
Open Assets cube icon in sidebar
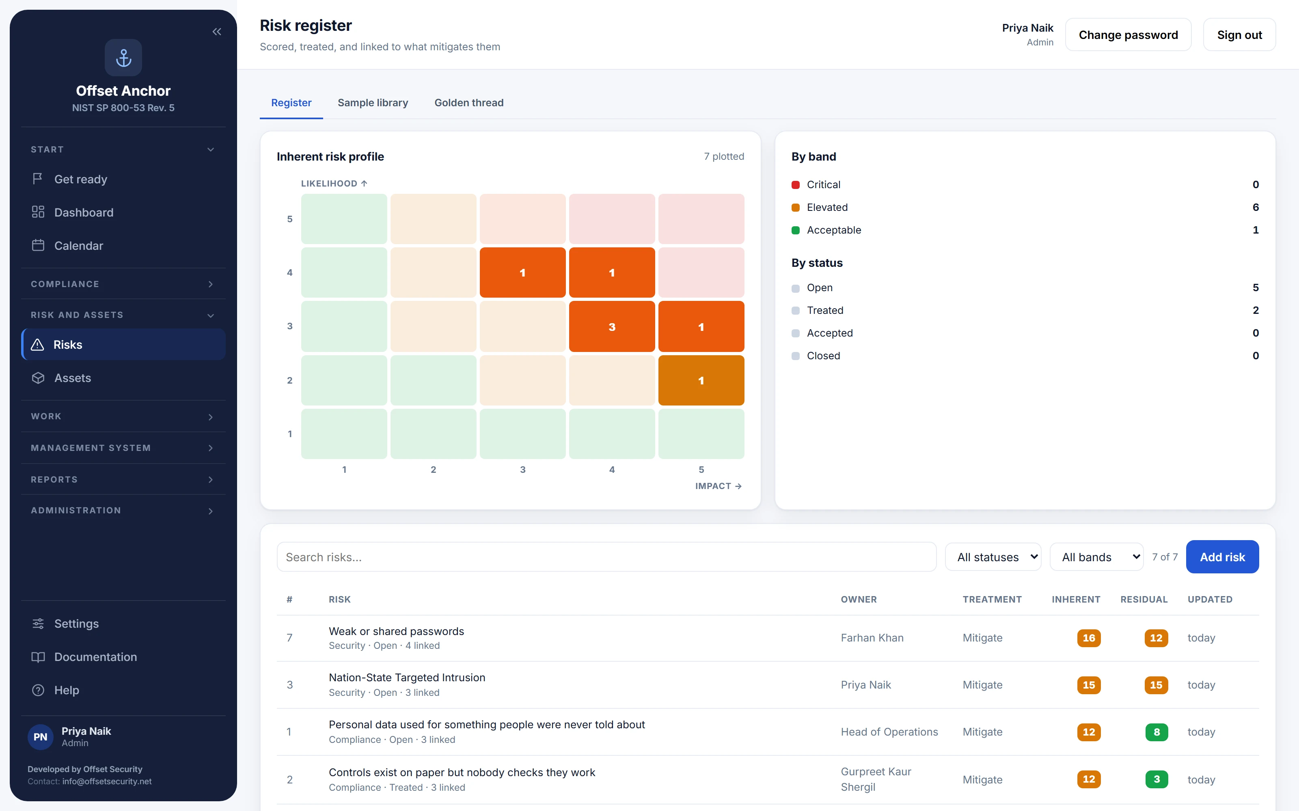click(x=38, y=378)
